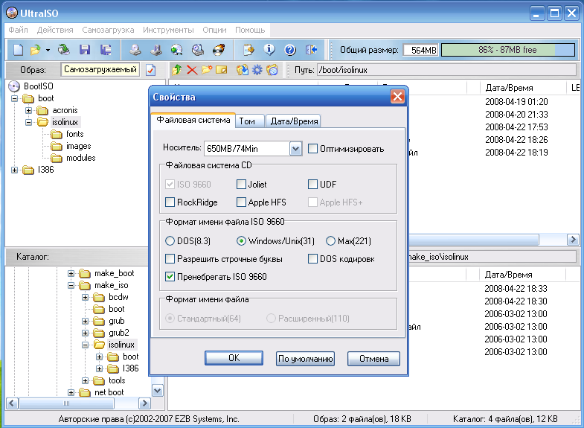Expand the acronis folder node
This screenshot has width=584, height=428.
[29, 110]
